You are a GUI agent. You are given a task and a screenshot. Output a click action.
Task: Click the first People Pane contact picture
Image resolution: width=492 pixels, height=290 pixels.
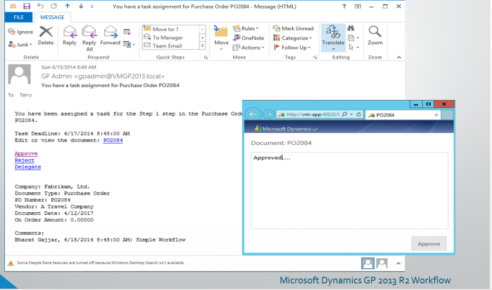(x=368, y=263)
